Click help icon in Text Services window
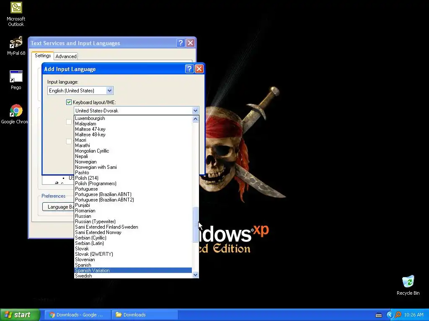The image size is (429, 321). 181,43
